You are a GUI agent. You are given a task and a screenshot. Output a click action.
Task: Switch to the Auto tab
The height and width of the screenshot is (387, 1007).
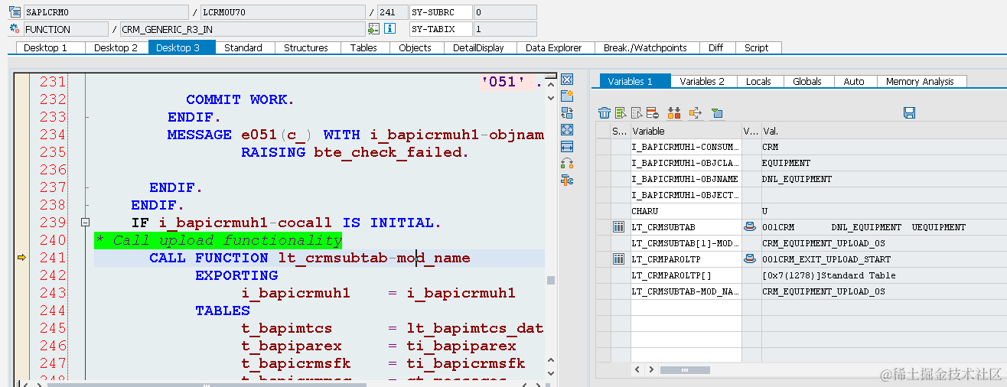854,81
